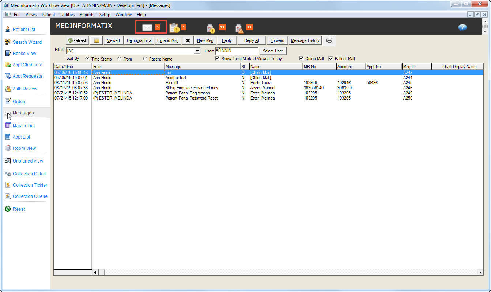Click the Collection Queue sidebar icon

8,196
